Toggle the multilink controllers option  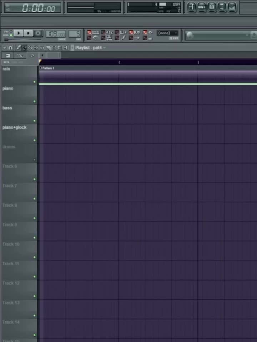pos(145,38)
